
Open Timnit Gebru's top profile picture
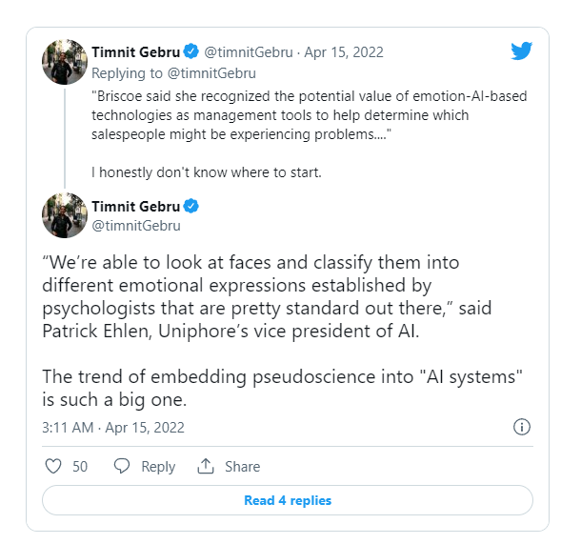[x=66, y=62]
